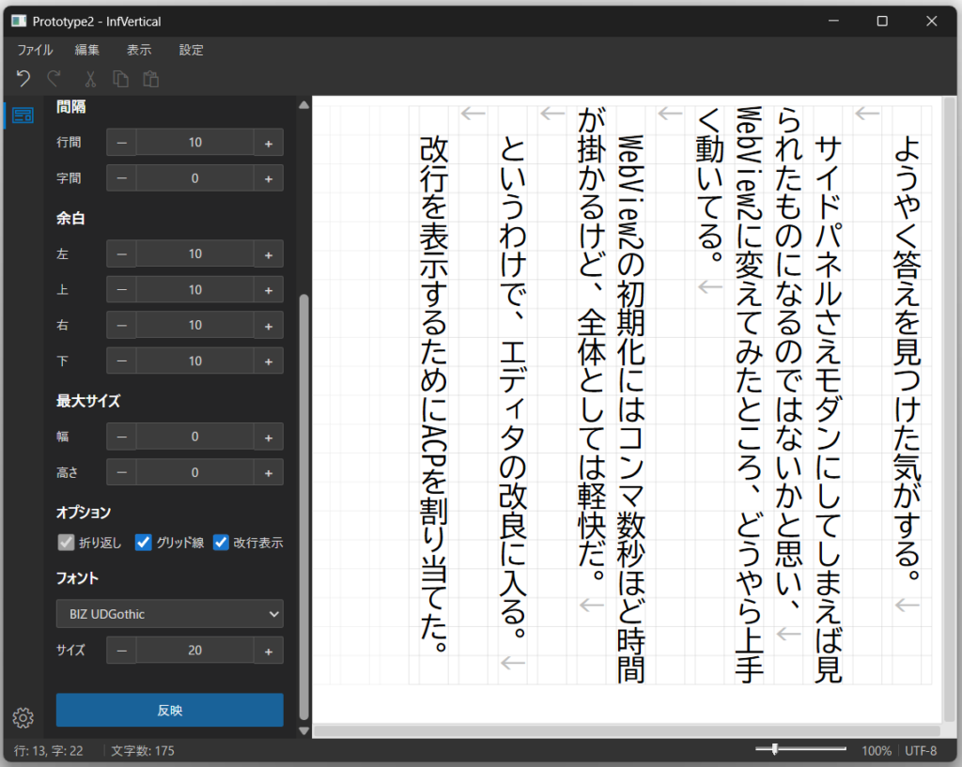Click the zoom slider in status bar

coord(800,749)
